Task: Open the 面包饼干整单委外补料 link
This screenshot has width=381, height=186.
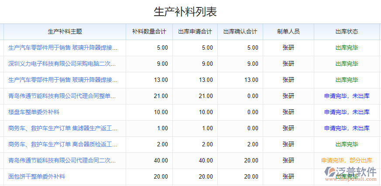Action: pyautogui.click(x=37, y=176)
